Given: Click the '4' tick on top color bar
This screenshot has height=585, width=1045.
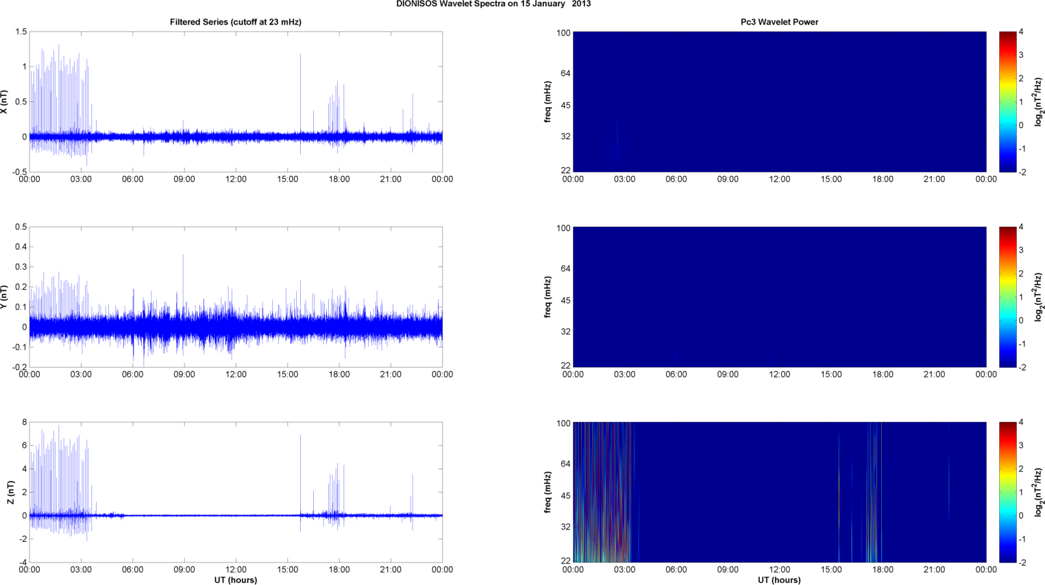Looking at the screenshot, I should coord(1022,32).
